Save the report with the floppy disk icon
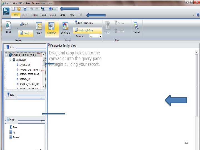Image resolution: width=200 pixels, height=150 pixels. tap(25, 9)
